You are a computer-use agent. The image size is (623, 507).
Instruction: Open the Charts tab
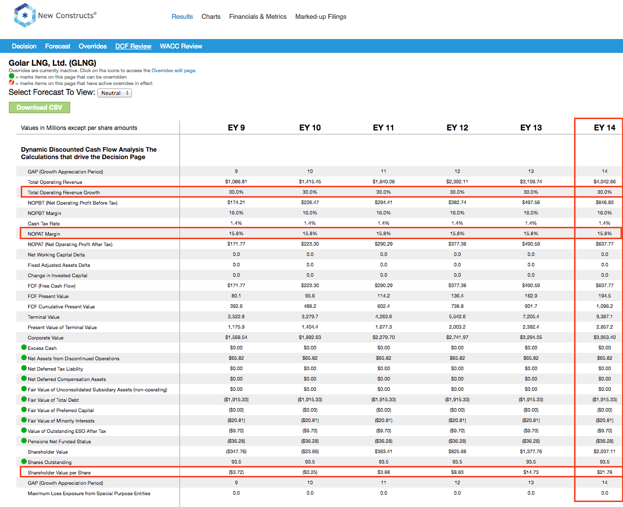(x=211, y=16)
